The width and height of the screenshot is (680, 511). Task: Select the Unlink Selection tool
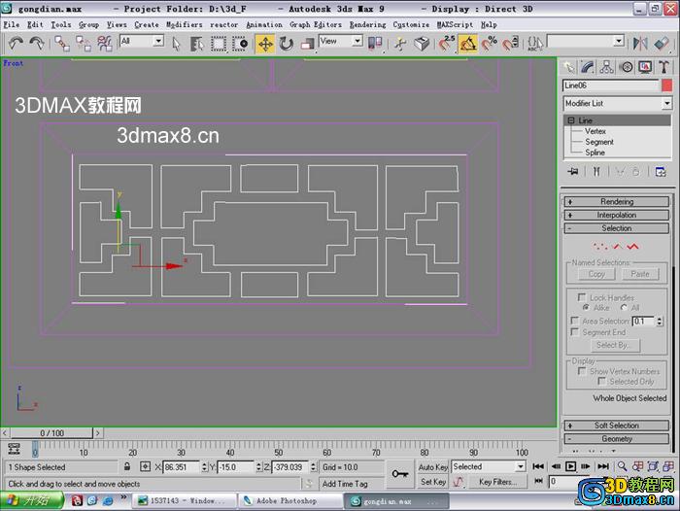[x=83, y=44]
